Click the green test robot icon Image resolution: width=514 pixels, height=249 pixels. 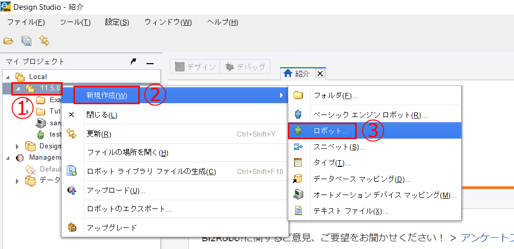pyautogui.click(x=40, y=135)
